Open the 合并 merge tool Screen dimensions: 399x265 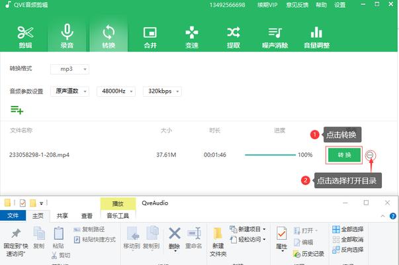[x=150, y=36]
